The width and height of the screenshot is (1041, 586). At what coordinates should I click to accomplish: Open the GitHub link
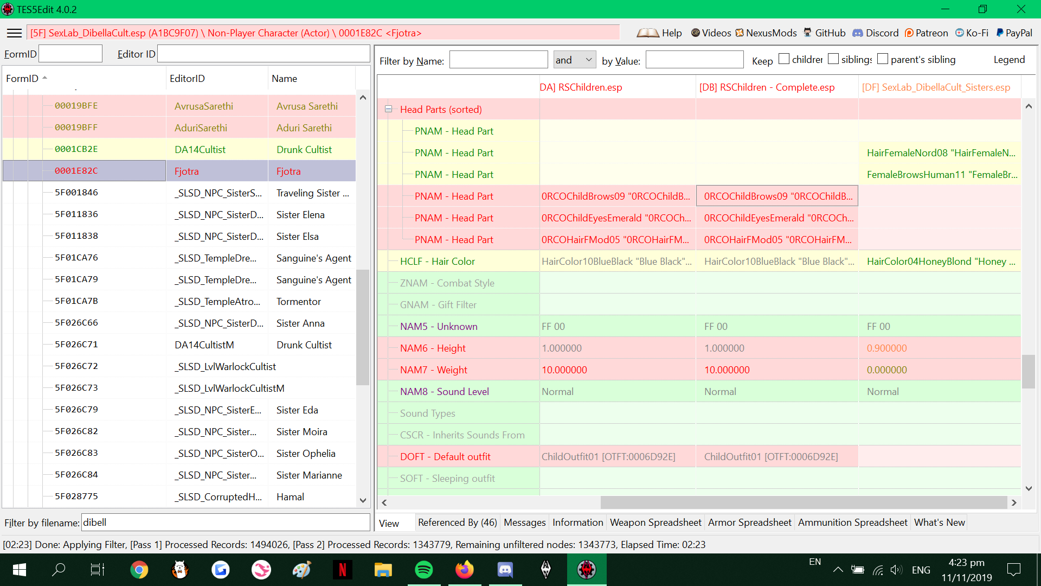pos(824,33)
